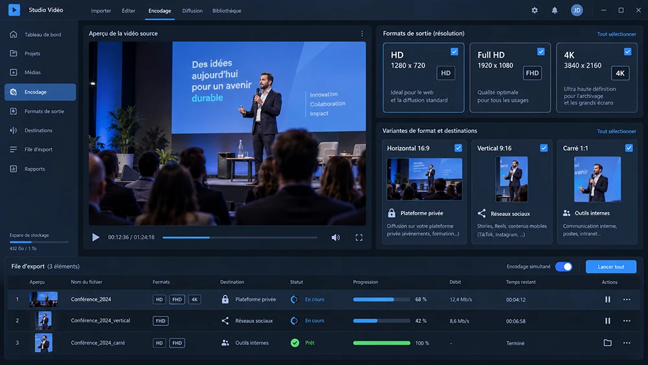The width and height of the screenshot is (648, 365).
Task: Click file name Conférence_2024_vertical
Action: click(x=100, y=320)
